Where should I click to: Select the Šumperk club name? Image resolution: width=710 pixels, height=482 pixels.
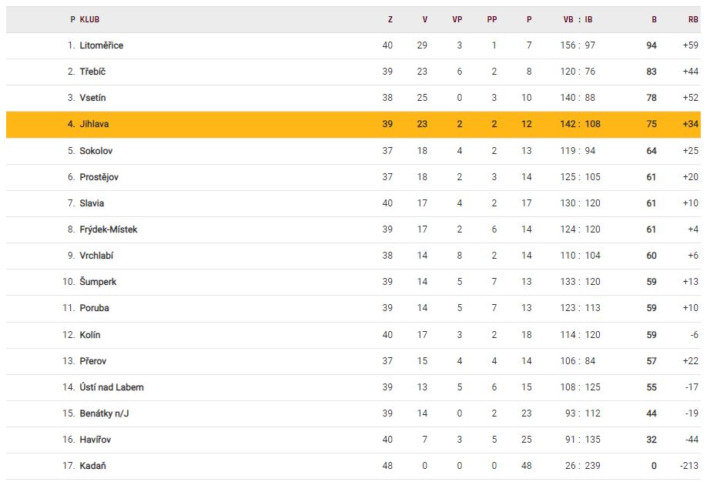pos(98,282)
